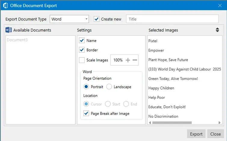Open the Export Document Type dropdown

[x=69, y=19]
